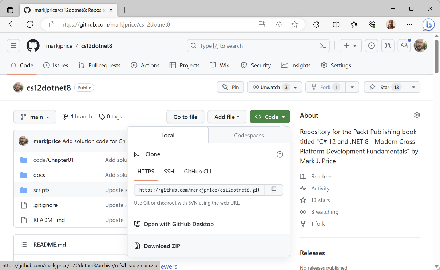Screen dimensions: 440x270
Task: Open the browser extensions puzzle icon
Action: point(316,24)
